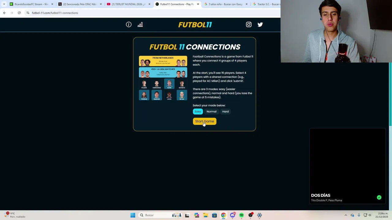The height and width of the screenshot is (220, 392).
Task: Switch to Tractor S.C. search tab
Action: point(266,4)
